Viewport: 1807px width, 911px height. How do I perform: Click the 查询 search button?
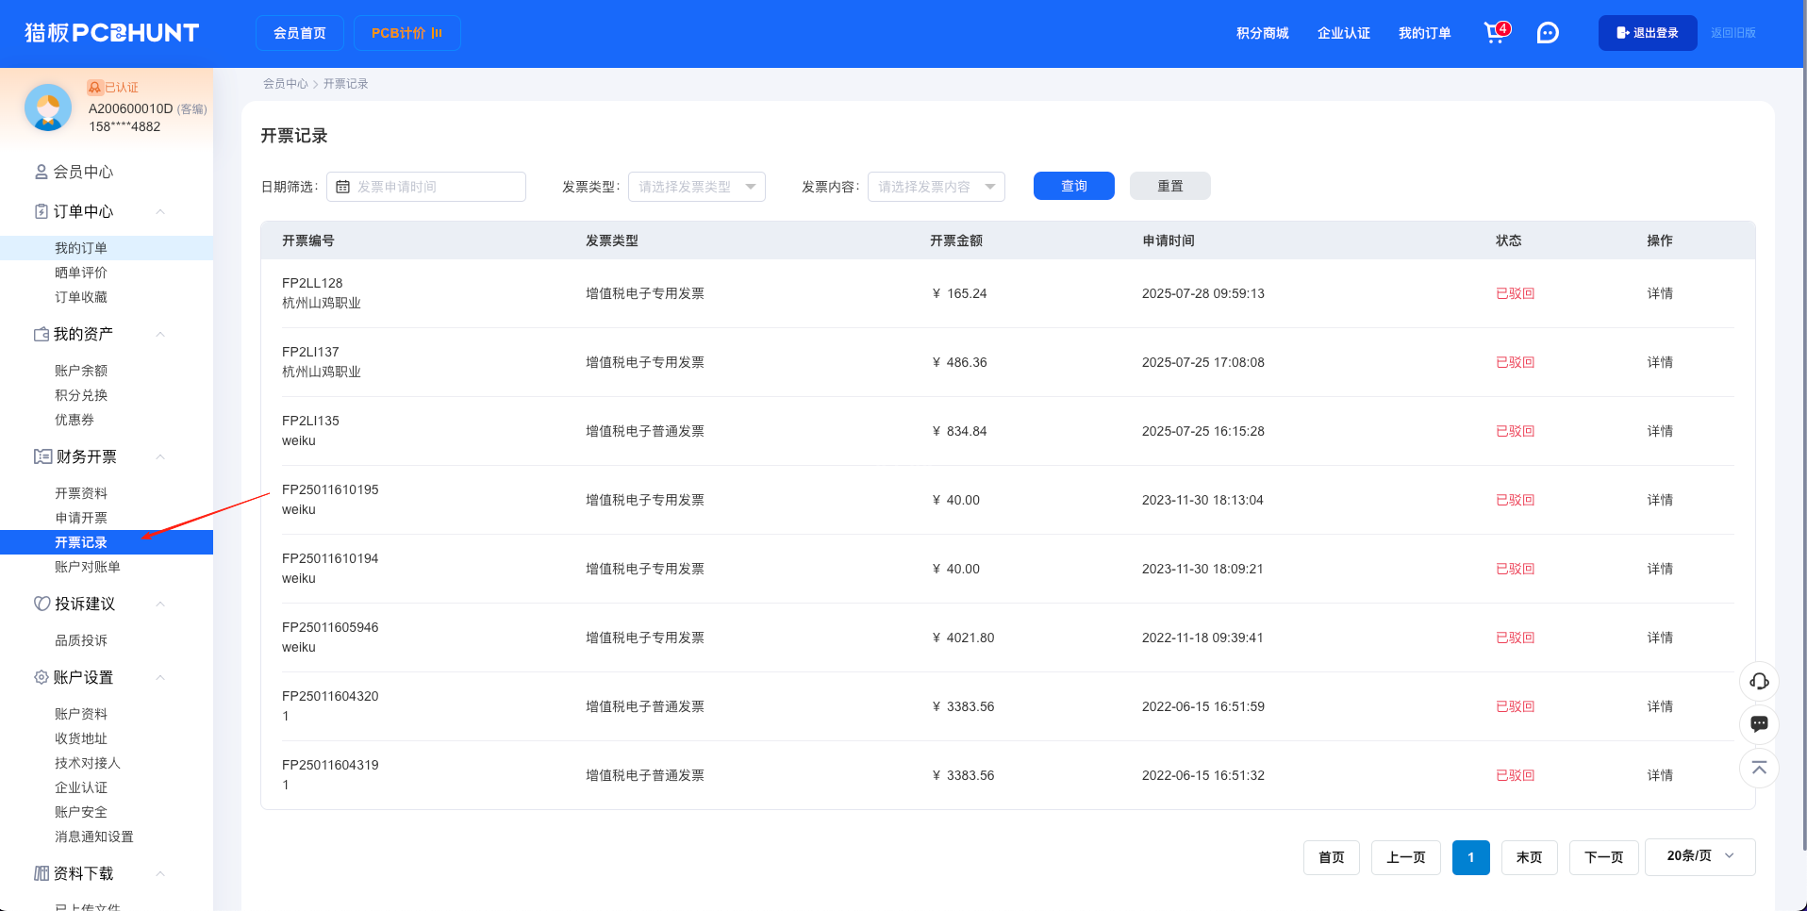1073,186
